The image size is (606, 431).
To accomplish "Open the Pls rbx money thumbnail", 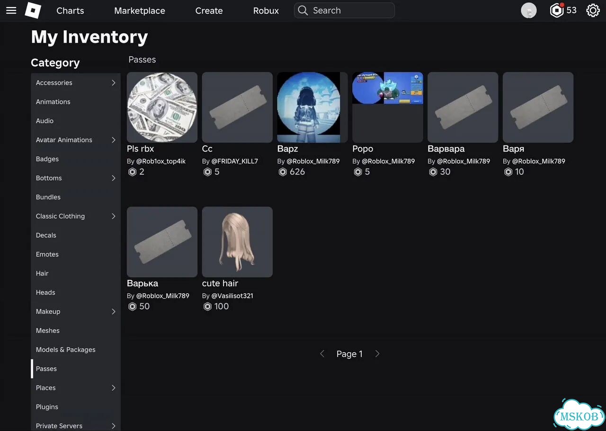I will point(162,108).
